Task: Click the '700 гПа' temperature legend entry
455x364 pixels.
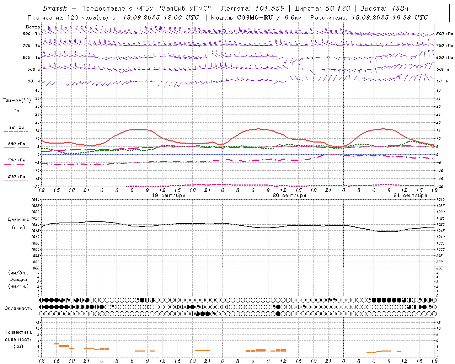Action: click(16, 160)
